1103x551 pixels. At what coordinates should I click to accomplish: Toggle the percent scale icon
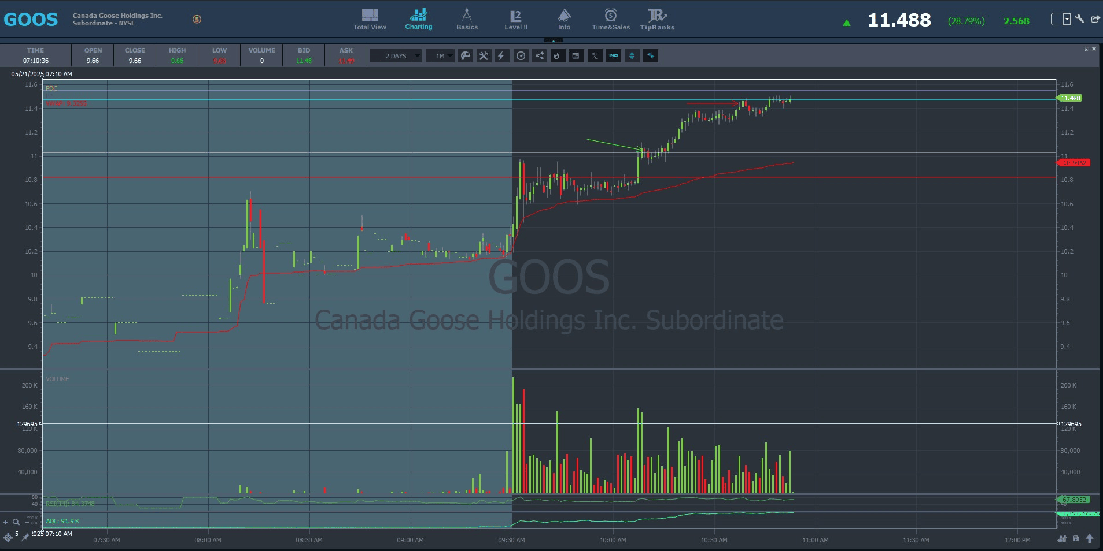595,56
